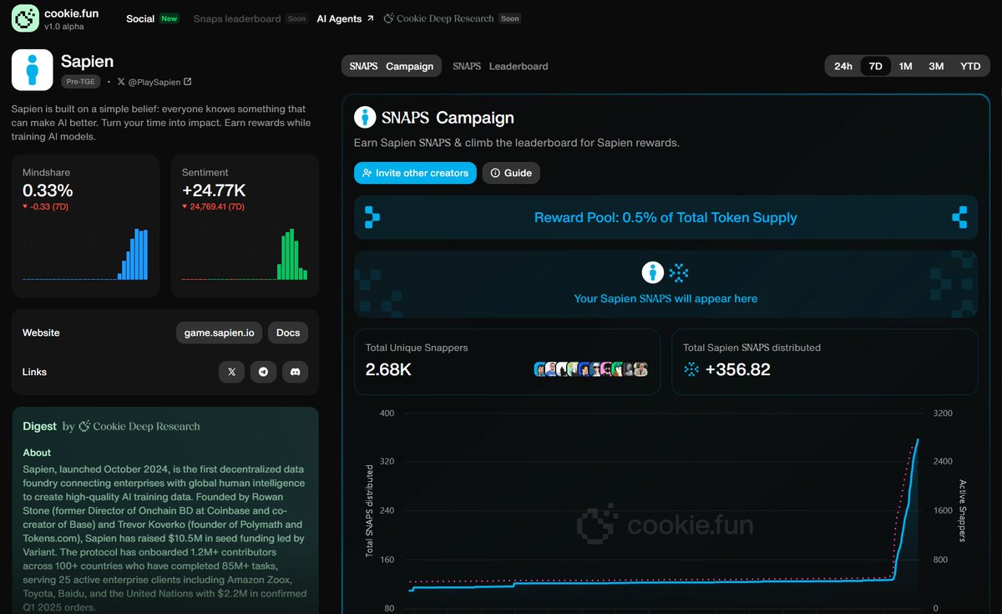Click the snowflake SNAPS icon beside +356.82
Screen dimensions: 1002x614
click(691, 369)
